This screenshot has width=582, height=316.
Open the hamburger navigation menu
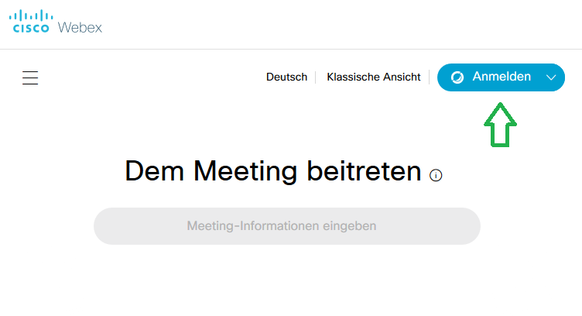[x=30, y=77]
